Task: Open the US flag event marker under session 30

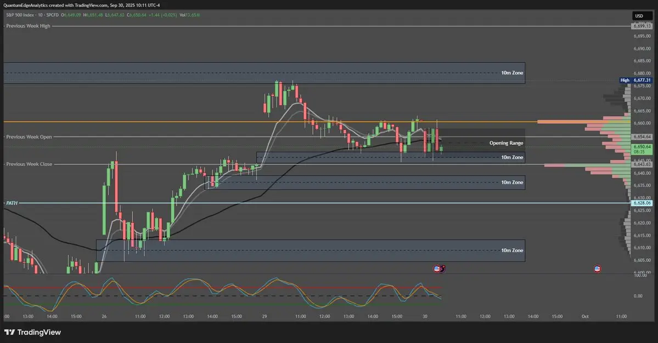Action: [437, 269]
